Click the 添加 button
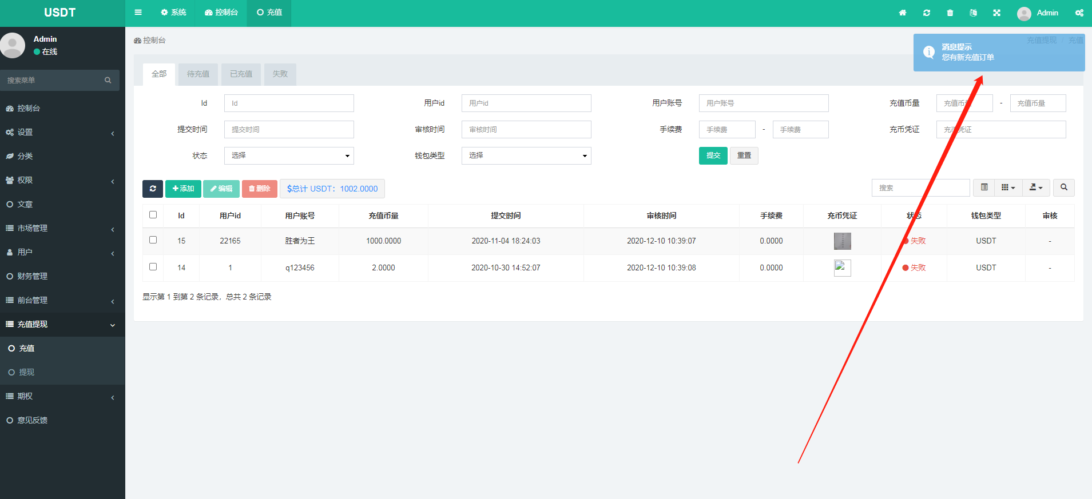The image size is (1092, 499). [183, 189]
